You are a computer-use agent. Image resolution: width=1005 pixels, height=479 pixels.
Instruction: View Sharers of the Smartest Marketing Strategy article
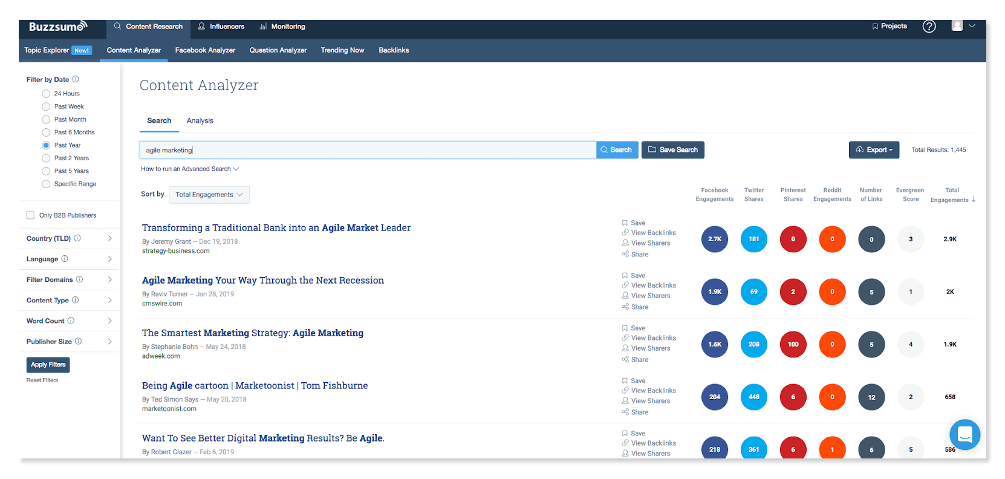point(646,348)
